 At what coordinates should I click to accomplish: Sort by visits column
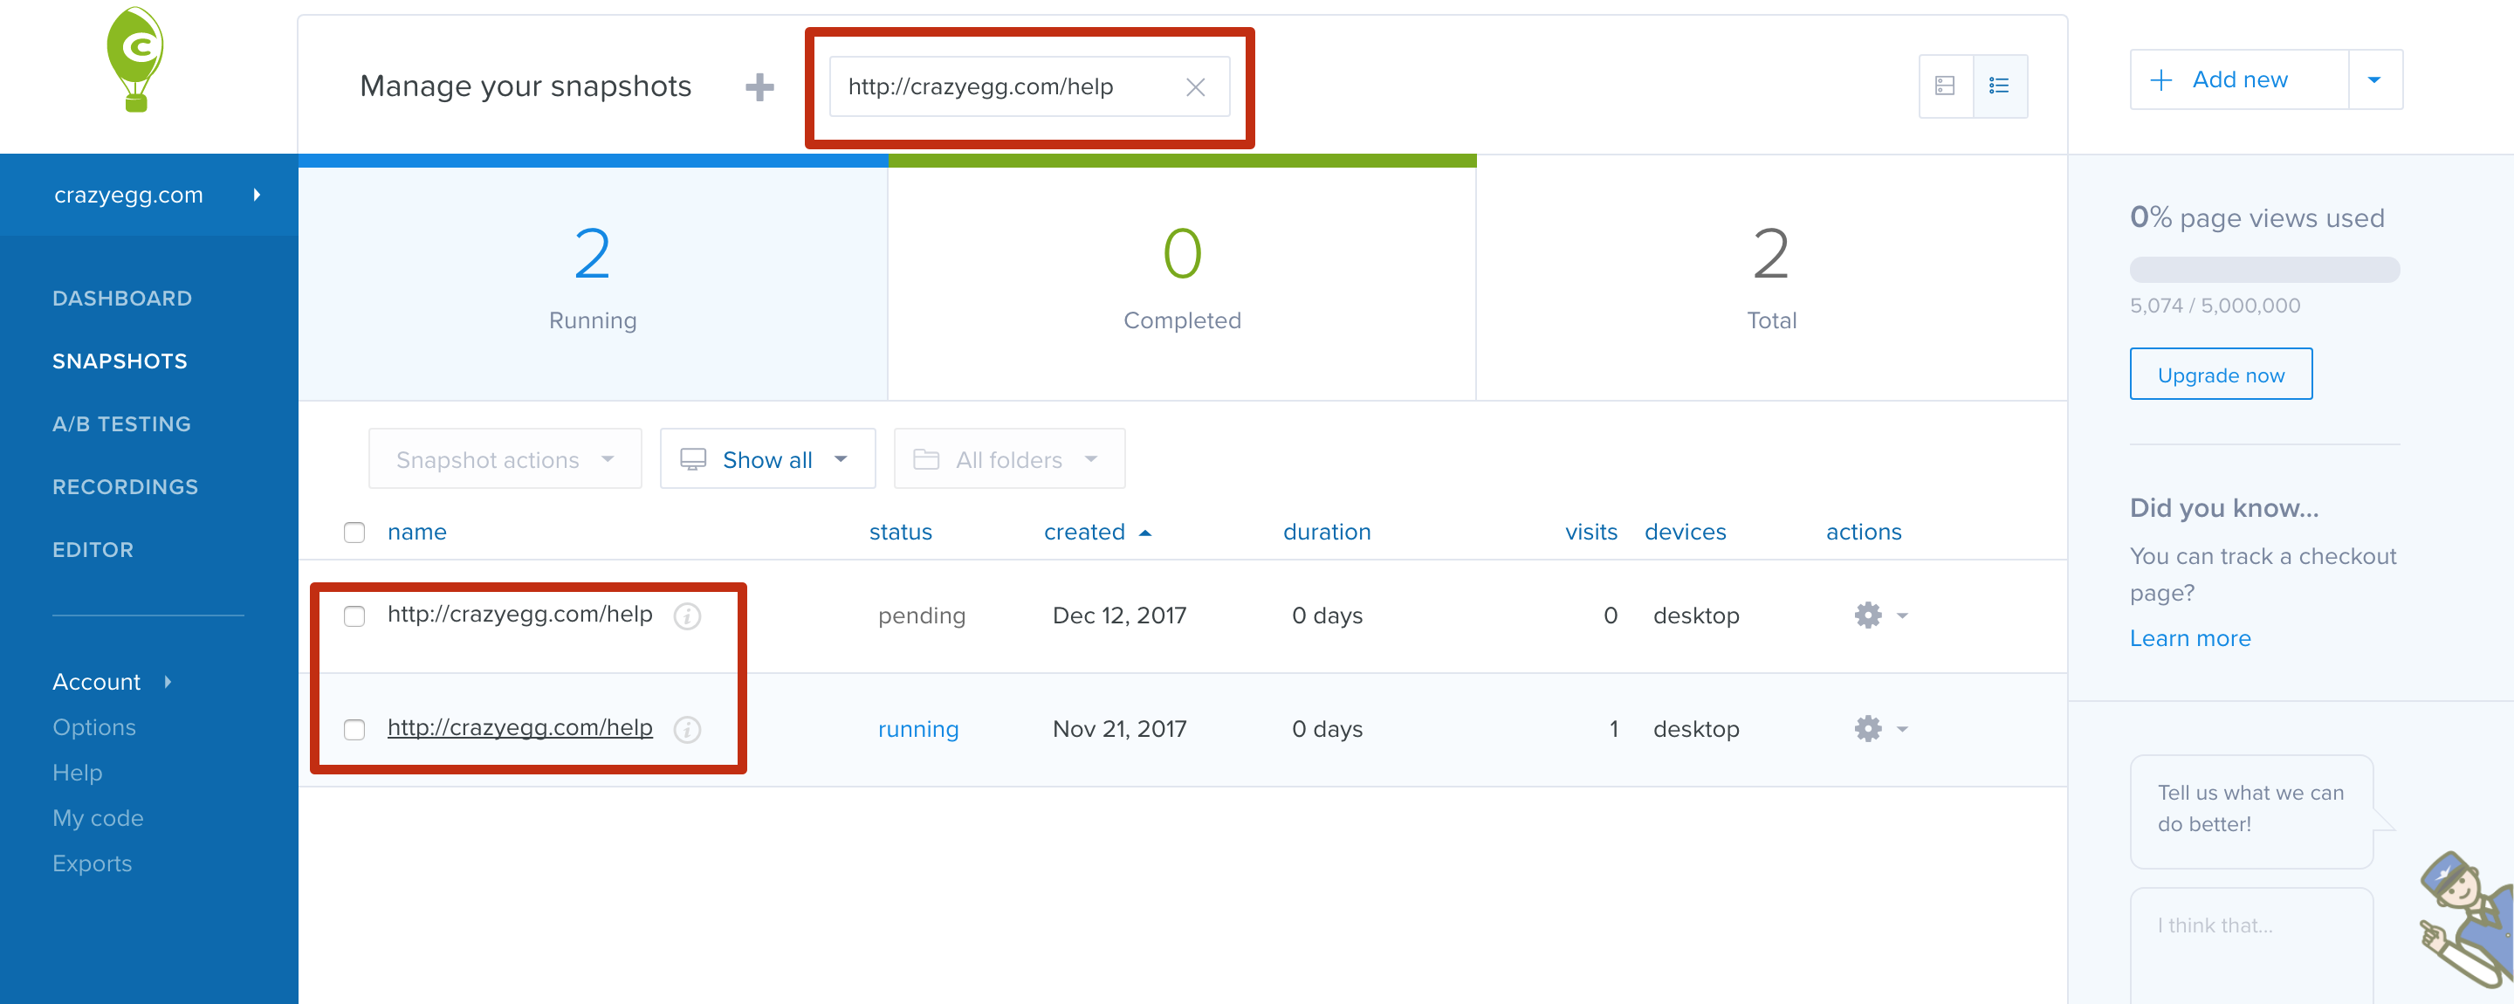click(1590, 533)
